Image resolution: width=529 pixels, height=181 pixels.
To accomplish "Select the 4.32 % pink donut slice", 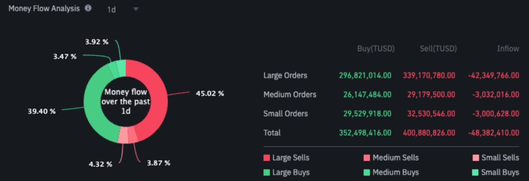I will pos(123,136).
